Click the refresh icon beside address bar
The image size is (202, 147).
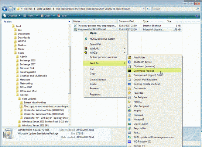[x=148, y=9]
